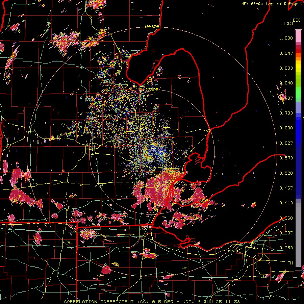Select the 0.413 scale value
Image resolution: width=304 pixels, height=304 pixels.
click(286, 203)
